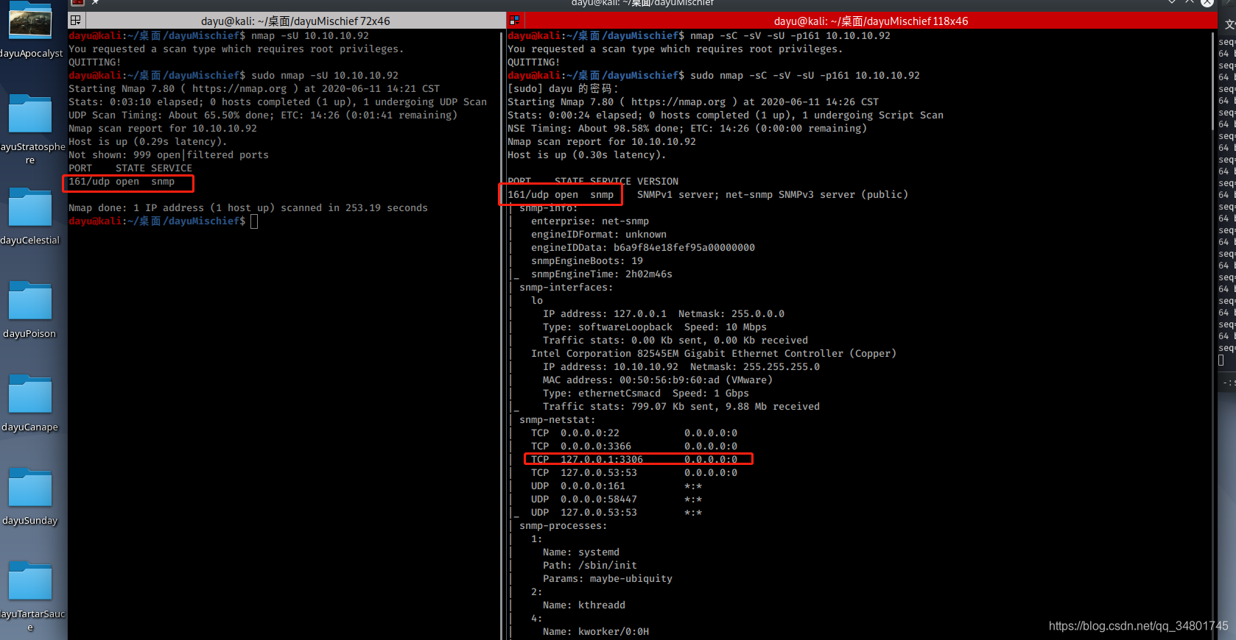Select 'Name: kthreadd' process line
Viewport: 1236px width, 640px height.
pyautogui.click(x=584, y=605)
